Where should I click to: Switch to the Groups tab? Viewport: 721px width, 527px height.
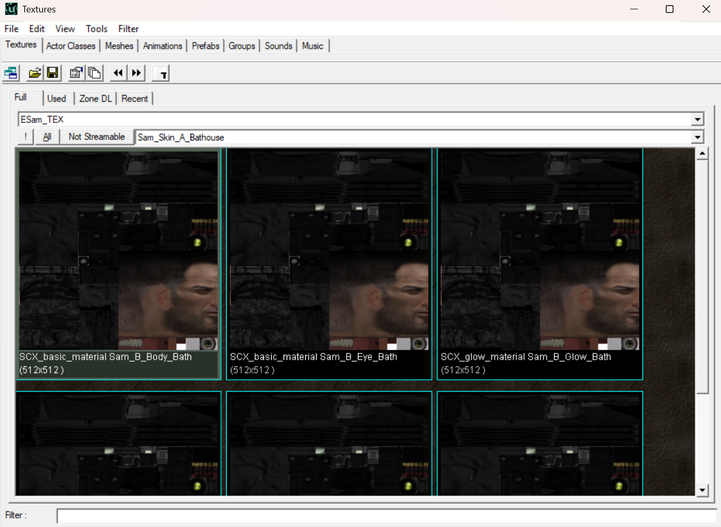coord(242,46)
